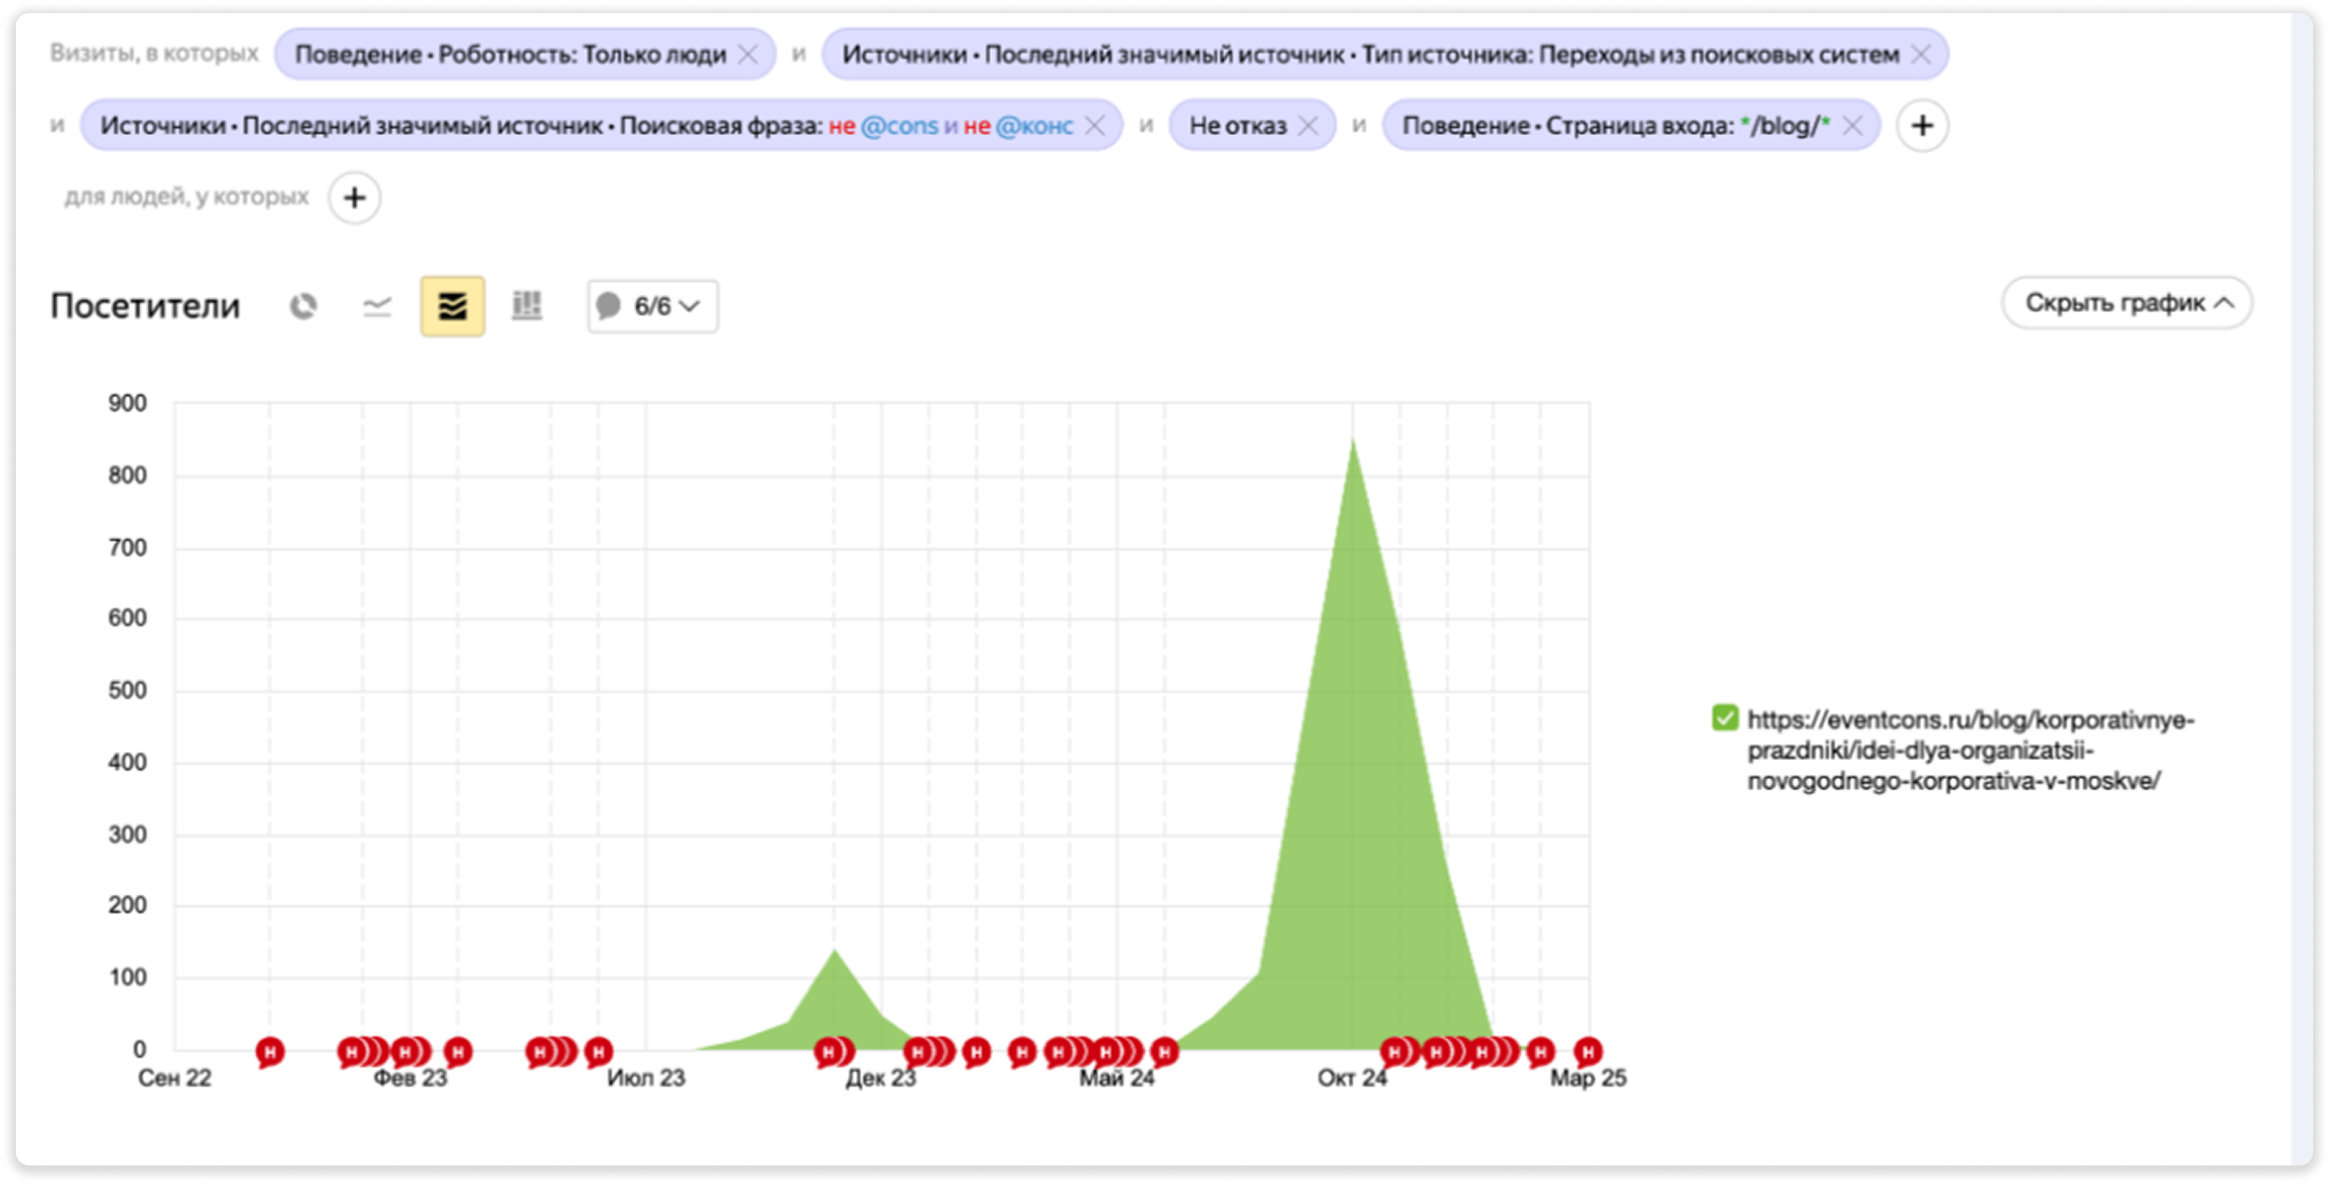Screen dimensions: 2329x1184
Task: Uncheck the eventcons.ru blog URL legend checkbox
Action: [1724, 718]
